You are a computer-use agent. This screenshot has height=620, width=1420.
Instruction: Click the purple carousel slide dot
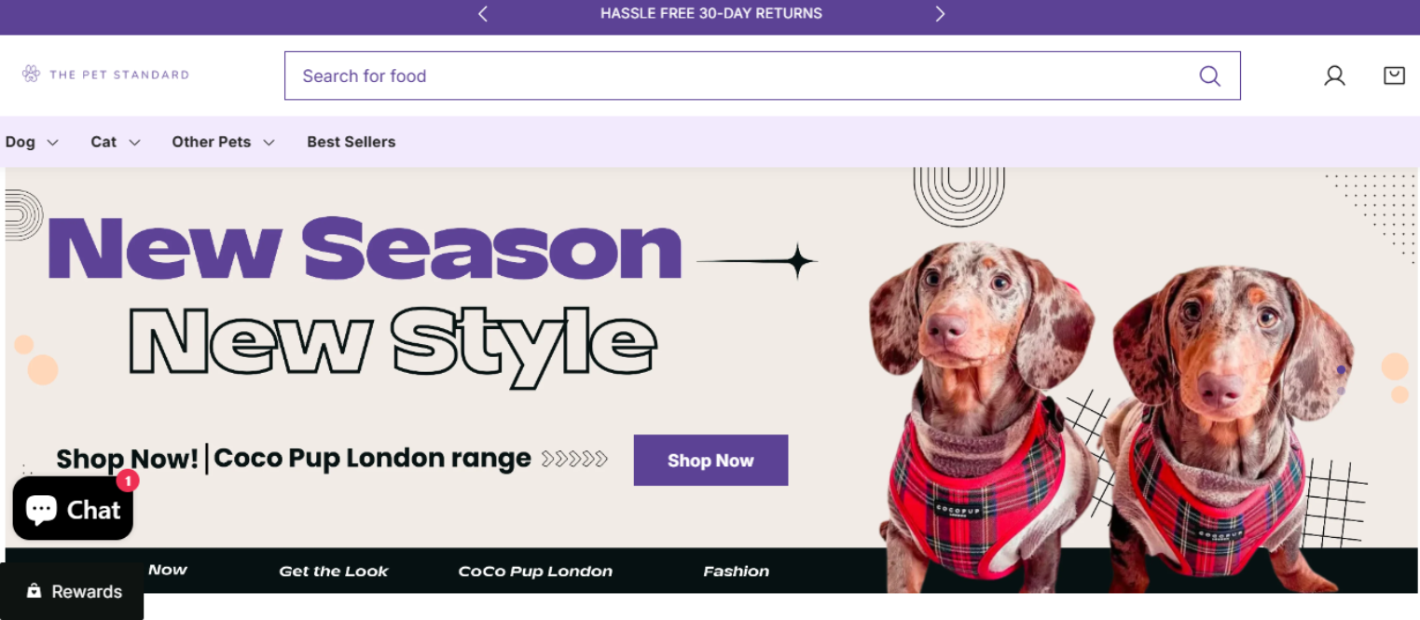click(1341, 370)
